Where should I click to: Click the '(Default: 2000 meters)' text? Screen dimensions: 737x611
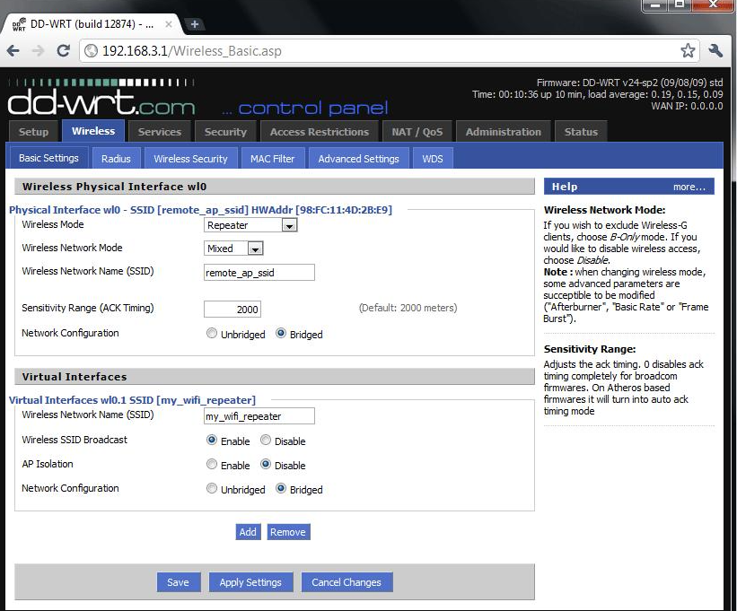point(408,308)
